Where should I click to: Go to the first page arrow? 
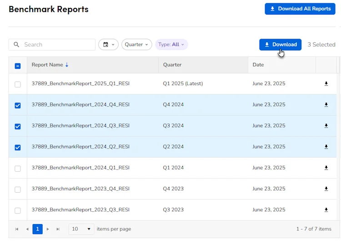pos(17,229)
